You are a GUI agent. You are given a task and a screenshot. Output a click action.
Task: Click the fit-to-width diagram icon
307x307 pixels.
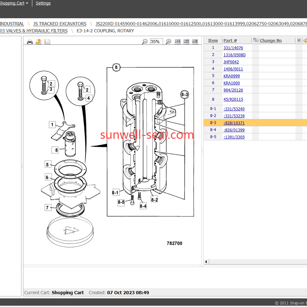tap(186, 42)
